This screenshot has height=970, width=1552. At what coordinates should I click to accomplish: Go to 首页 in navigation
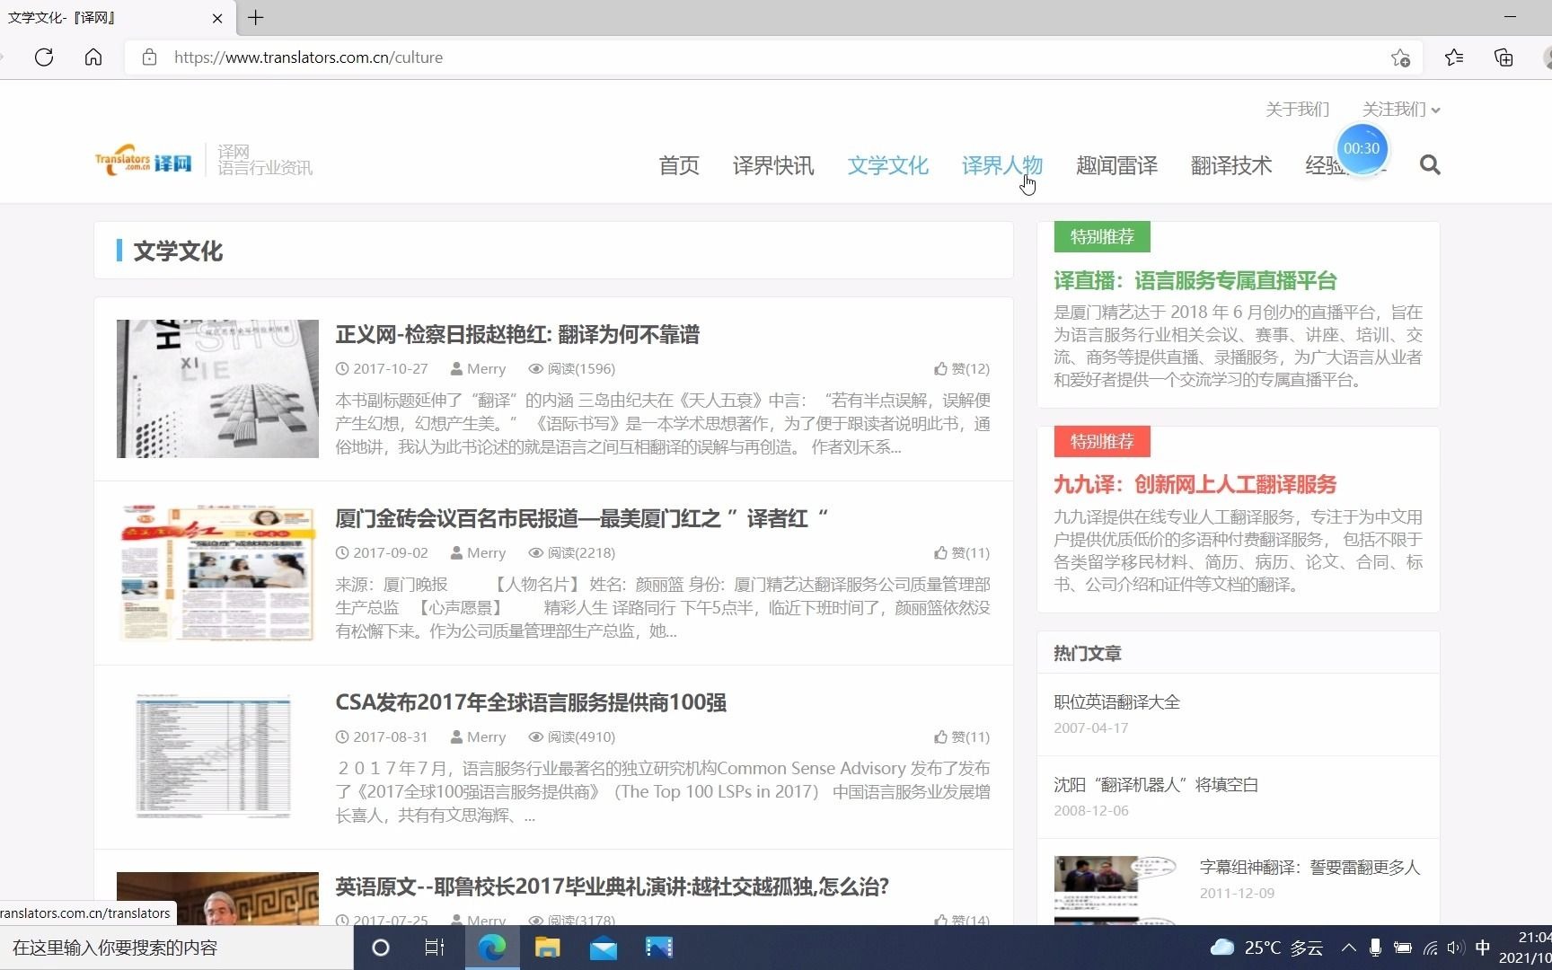coord(679,165)
